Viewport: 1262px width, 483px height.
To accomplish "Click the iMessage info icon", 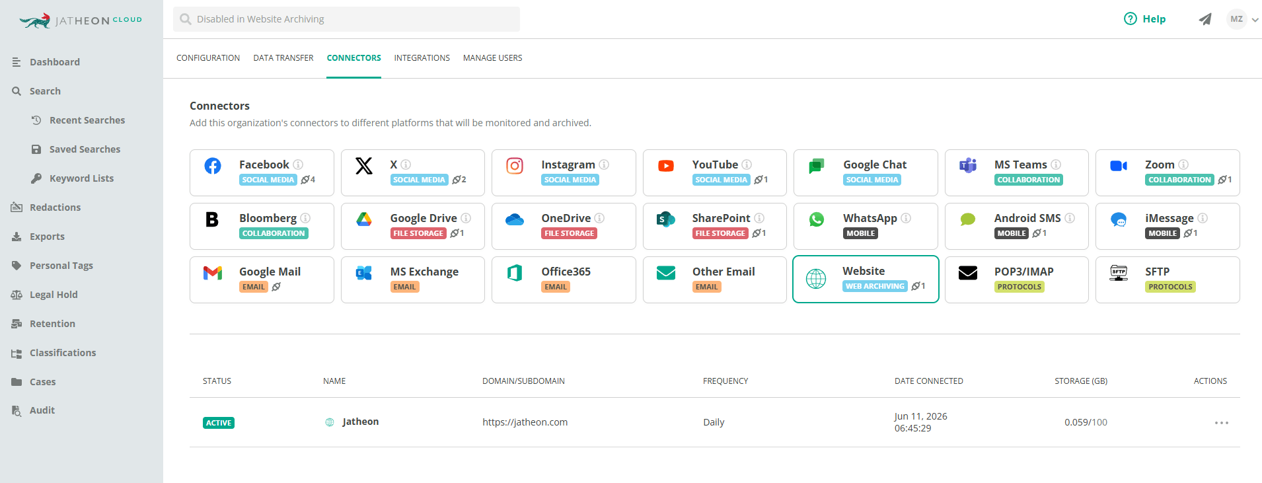I will (1203, 218).
